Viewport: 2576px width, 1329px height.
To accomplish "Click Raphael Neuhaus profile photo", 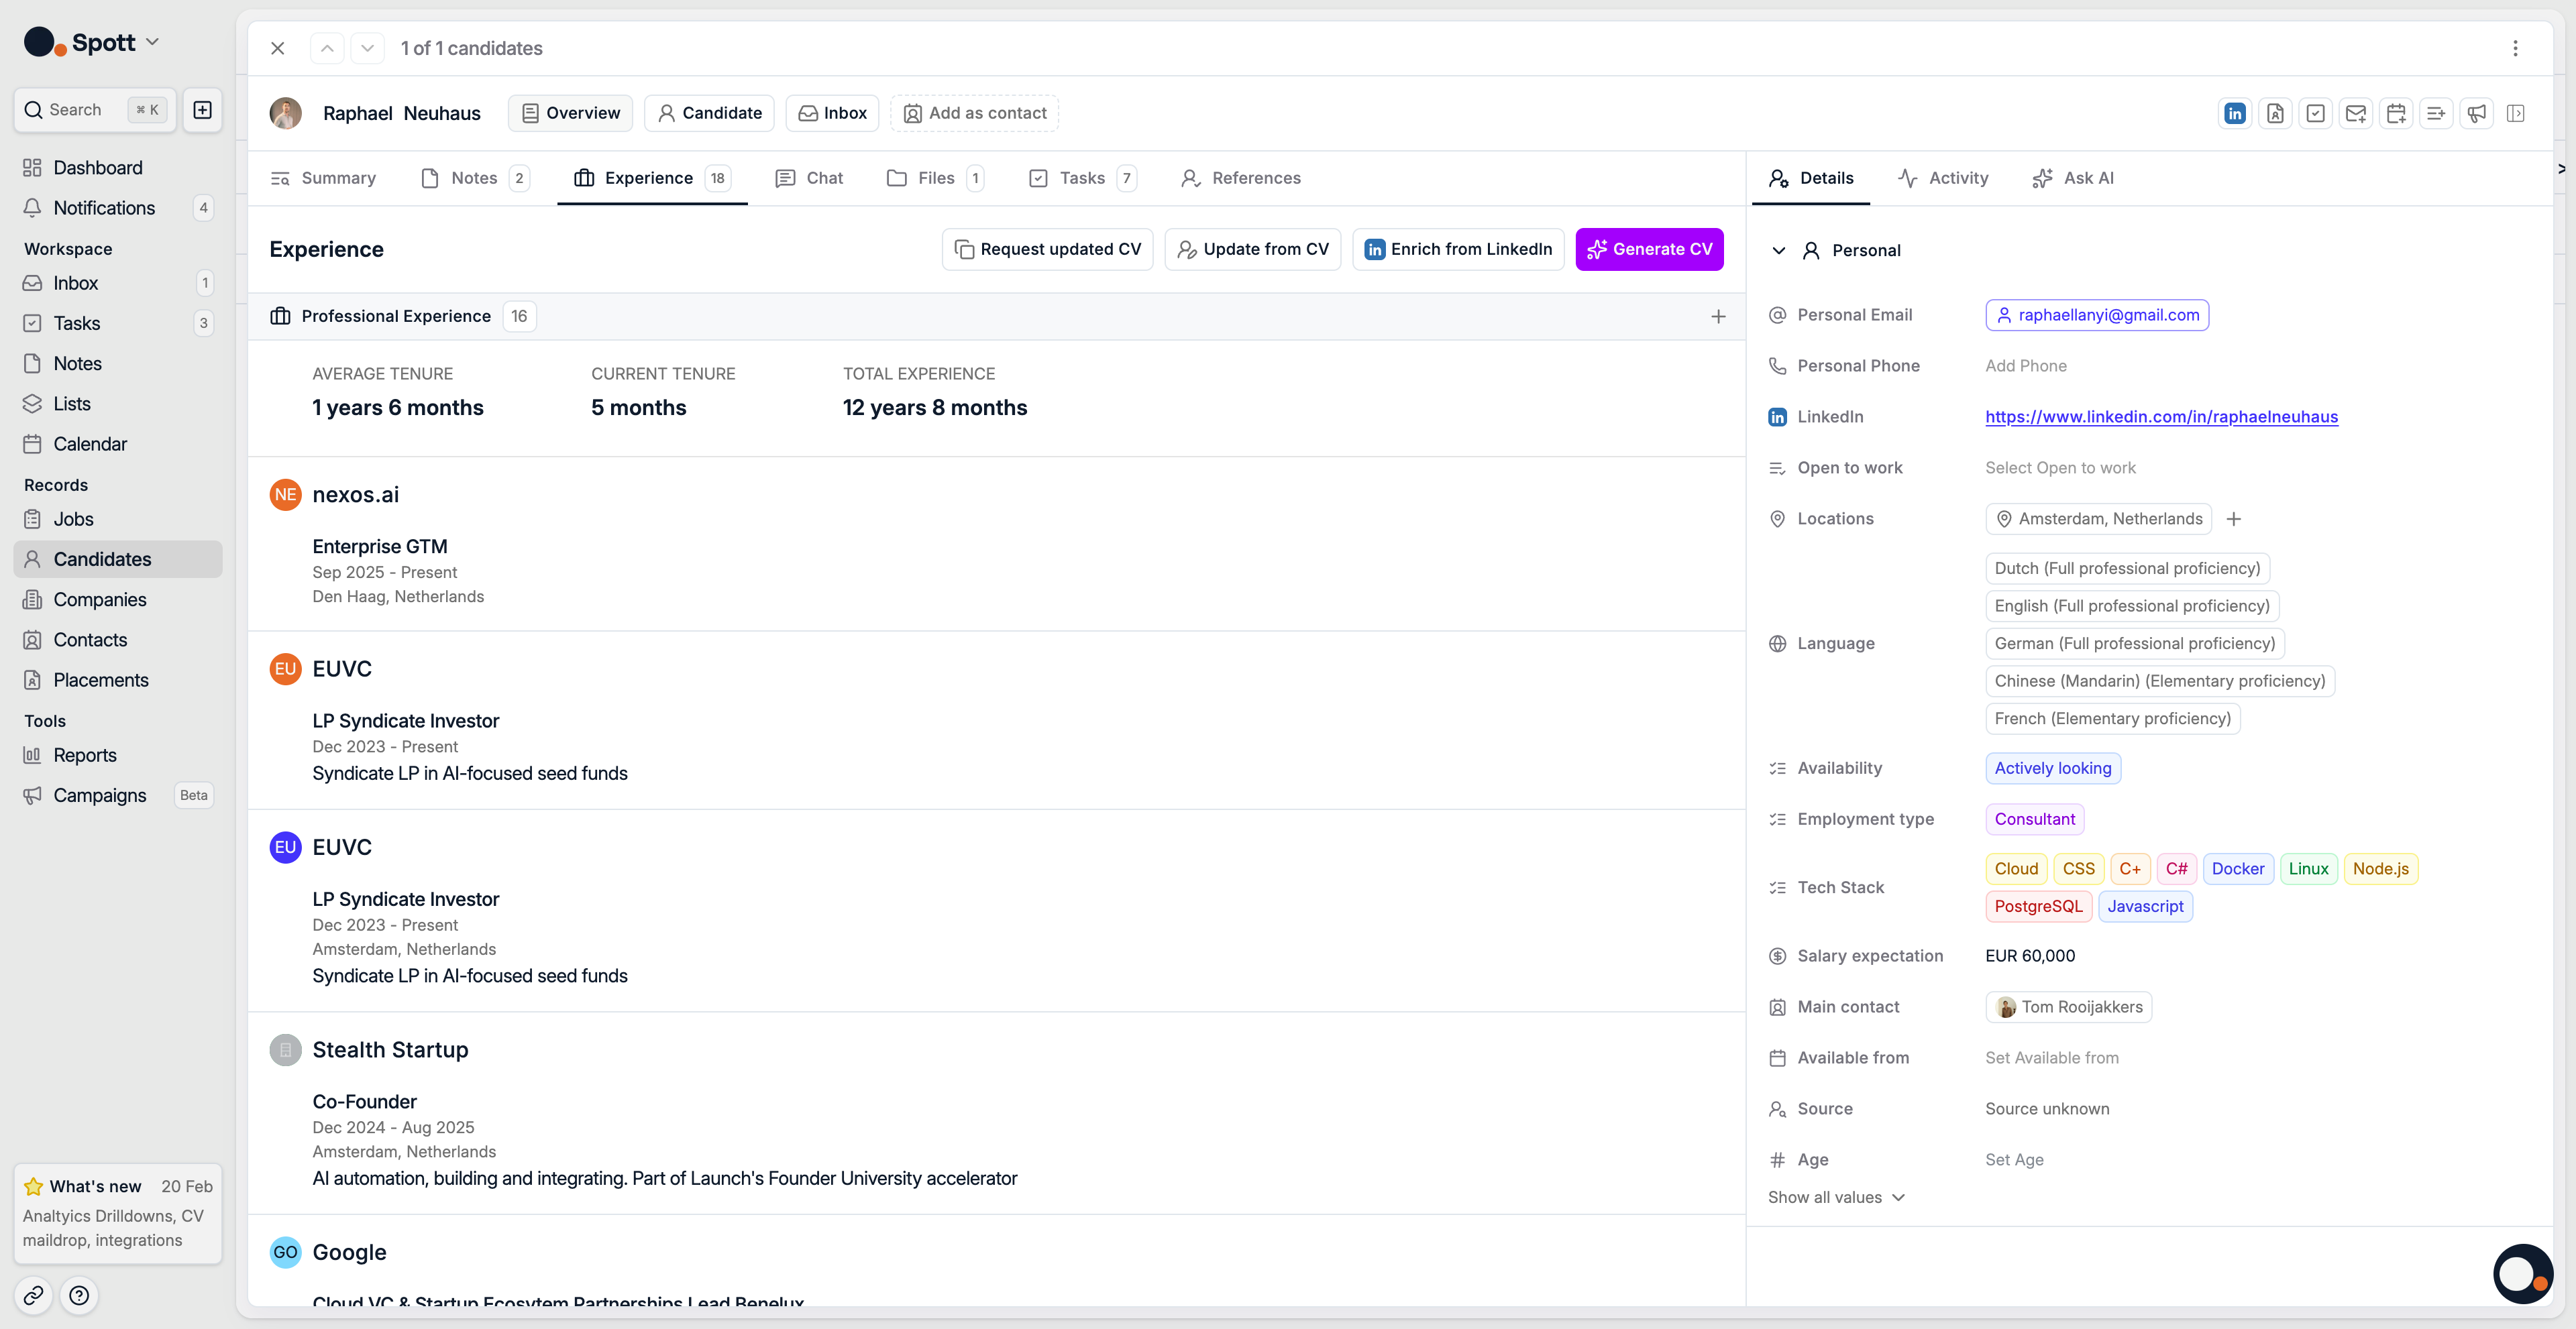I will tap(285, 113).
